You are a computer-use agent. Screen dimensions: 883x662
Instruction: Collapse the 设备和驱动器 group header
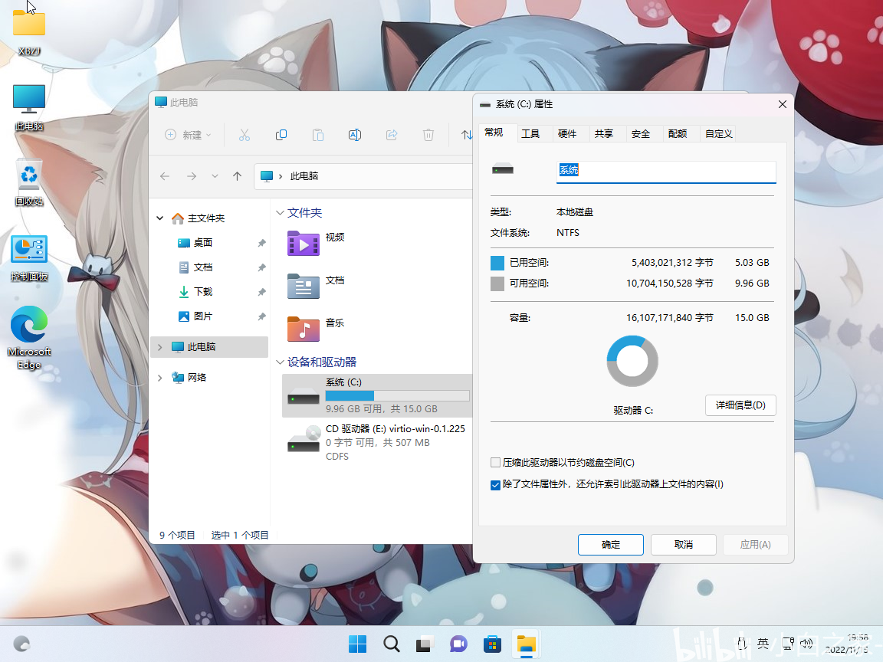point(280,362)
